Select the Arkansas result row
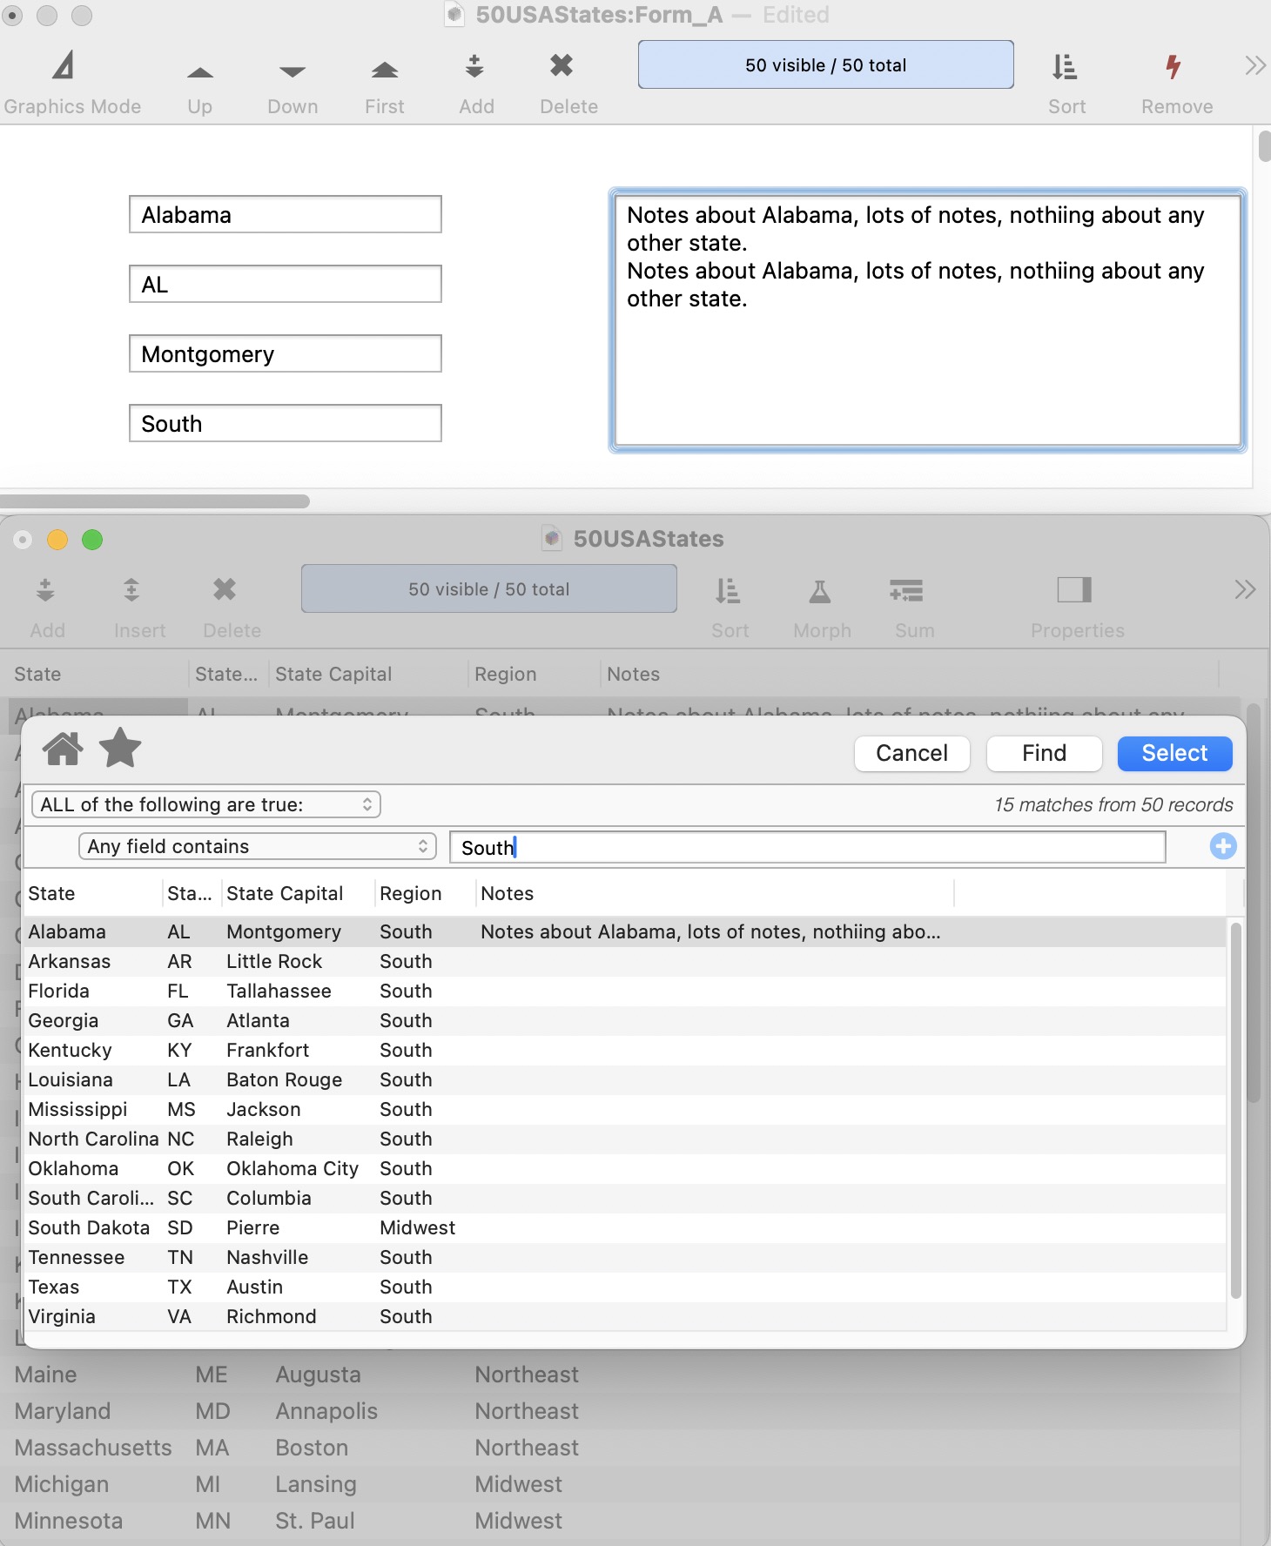Image resolution: width=1271 pixels, height=1546 pixels. point(625,961)
